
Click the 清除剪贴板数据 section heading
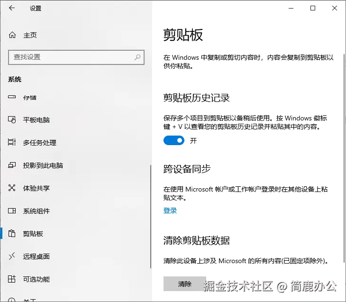(197, 240)
